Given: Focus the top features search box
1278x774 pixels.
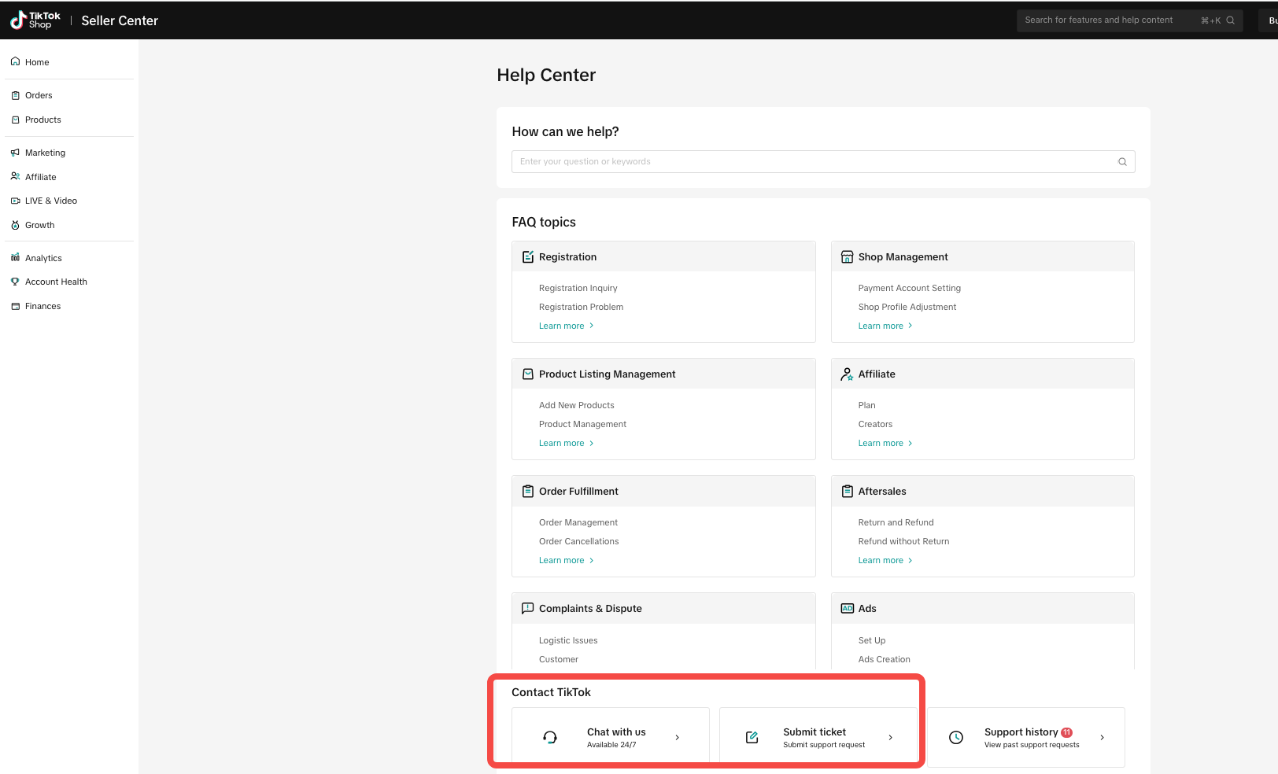Looking at the screenshot, I should coord(1130,20).
